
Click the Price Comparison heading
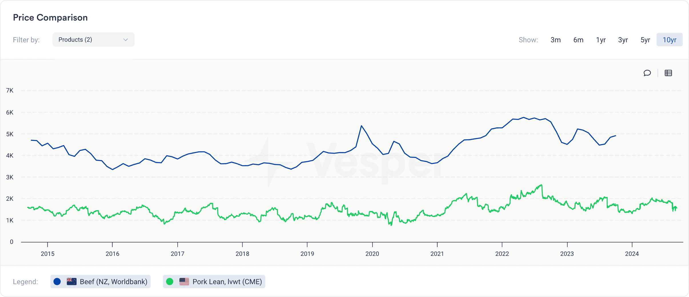(x=50, y=17)
